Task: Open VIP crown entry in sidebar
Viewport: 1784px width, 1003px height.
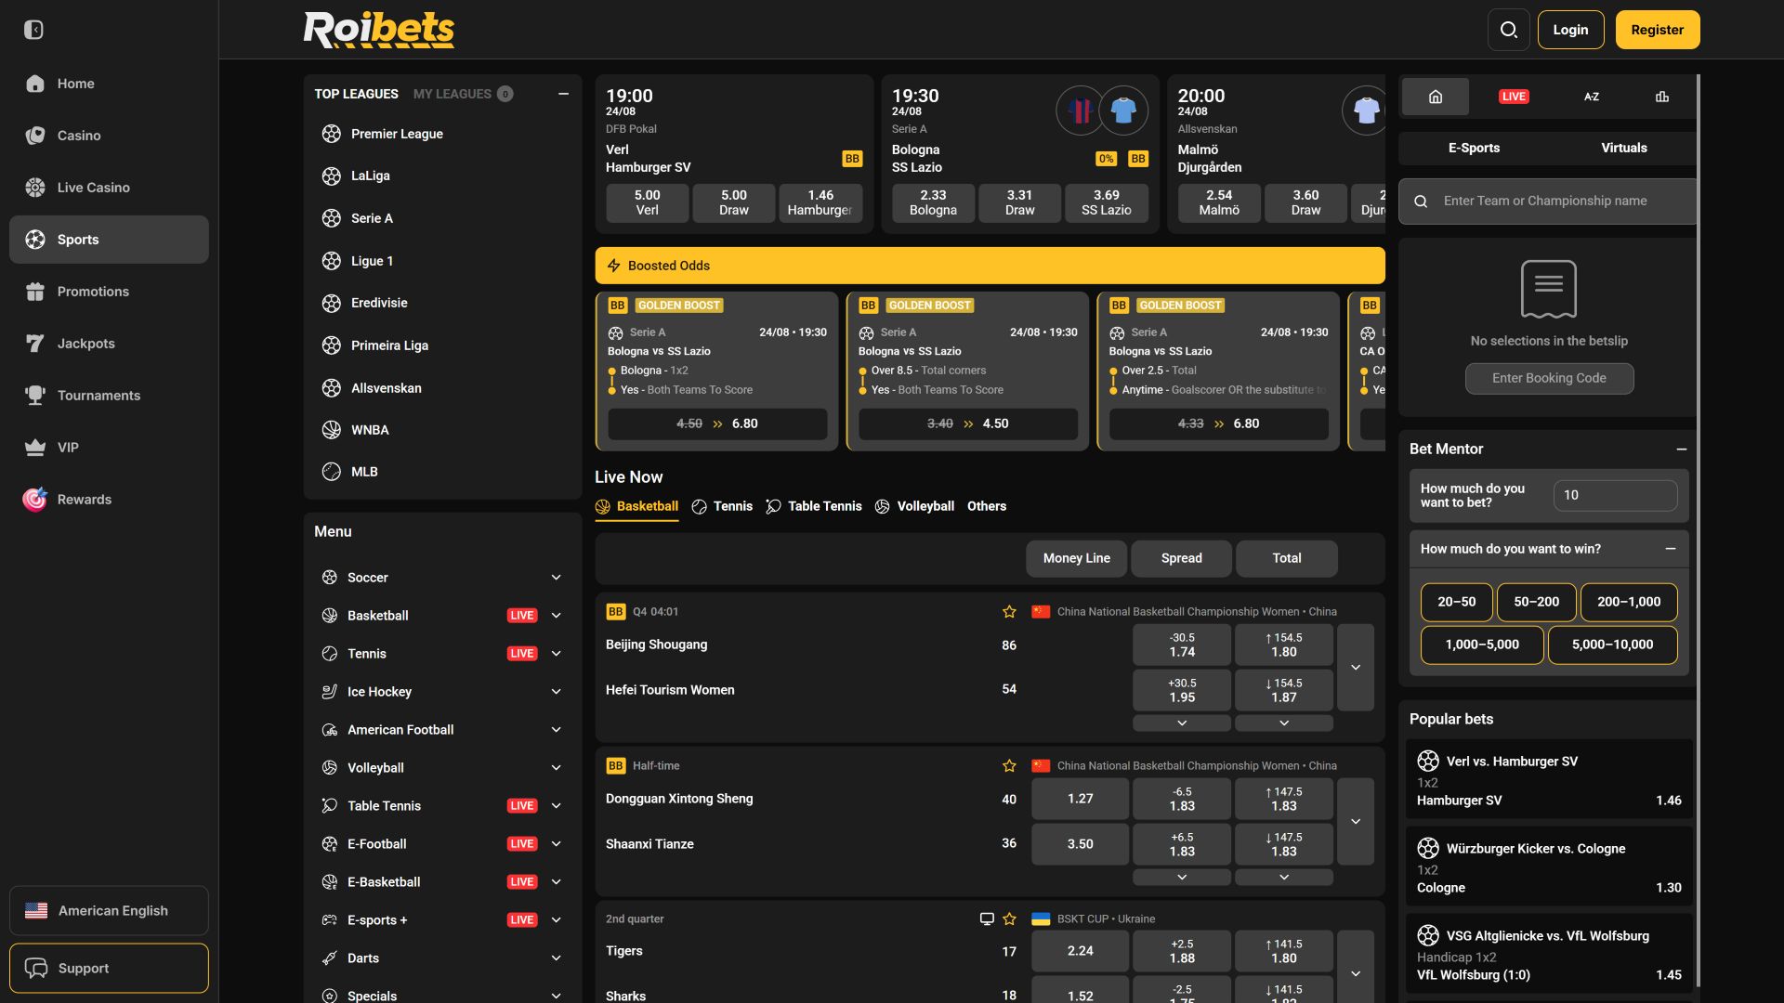Action: click(109, 448)
